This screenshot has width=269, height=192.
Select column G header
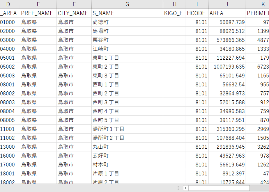point(127,4)
